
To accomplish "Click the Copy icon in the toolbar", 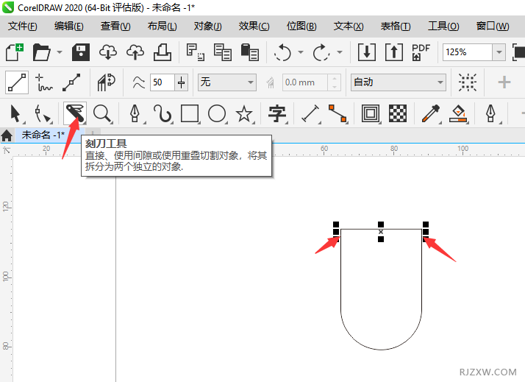I will tap(223, 52).
